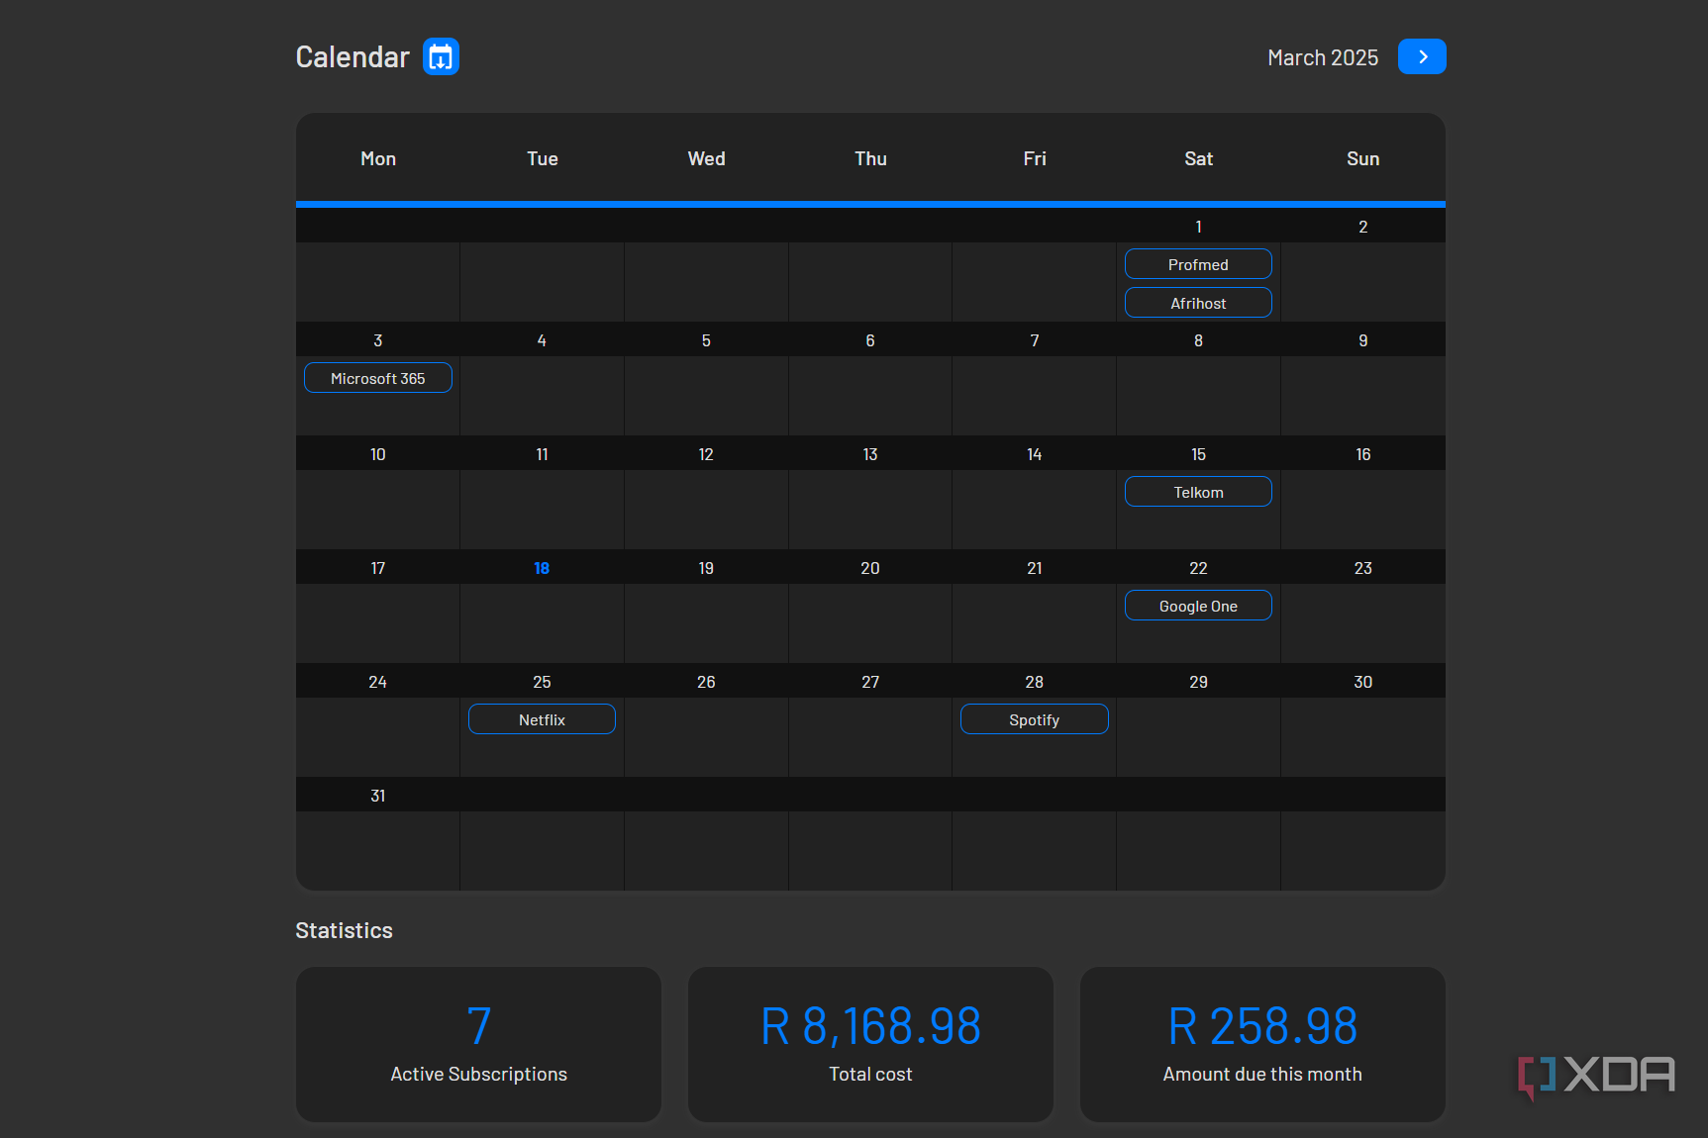Click date number 26 in the calendar
The width and height of the screenshot is (1708, 1138).
[706, 682]
